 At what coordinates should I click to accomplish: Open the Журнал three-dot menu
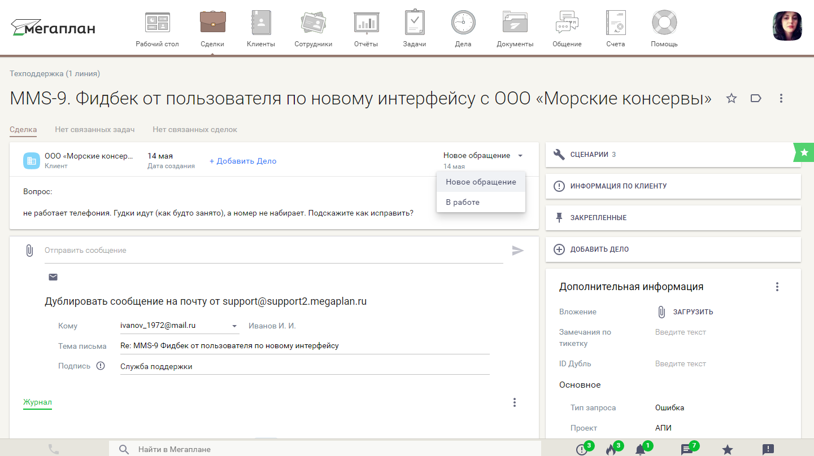(515, 402)
